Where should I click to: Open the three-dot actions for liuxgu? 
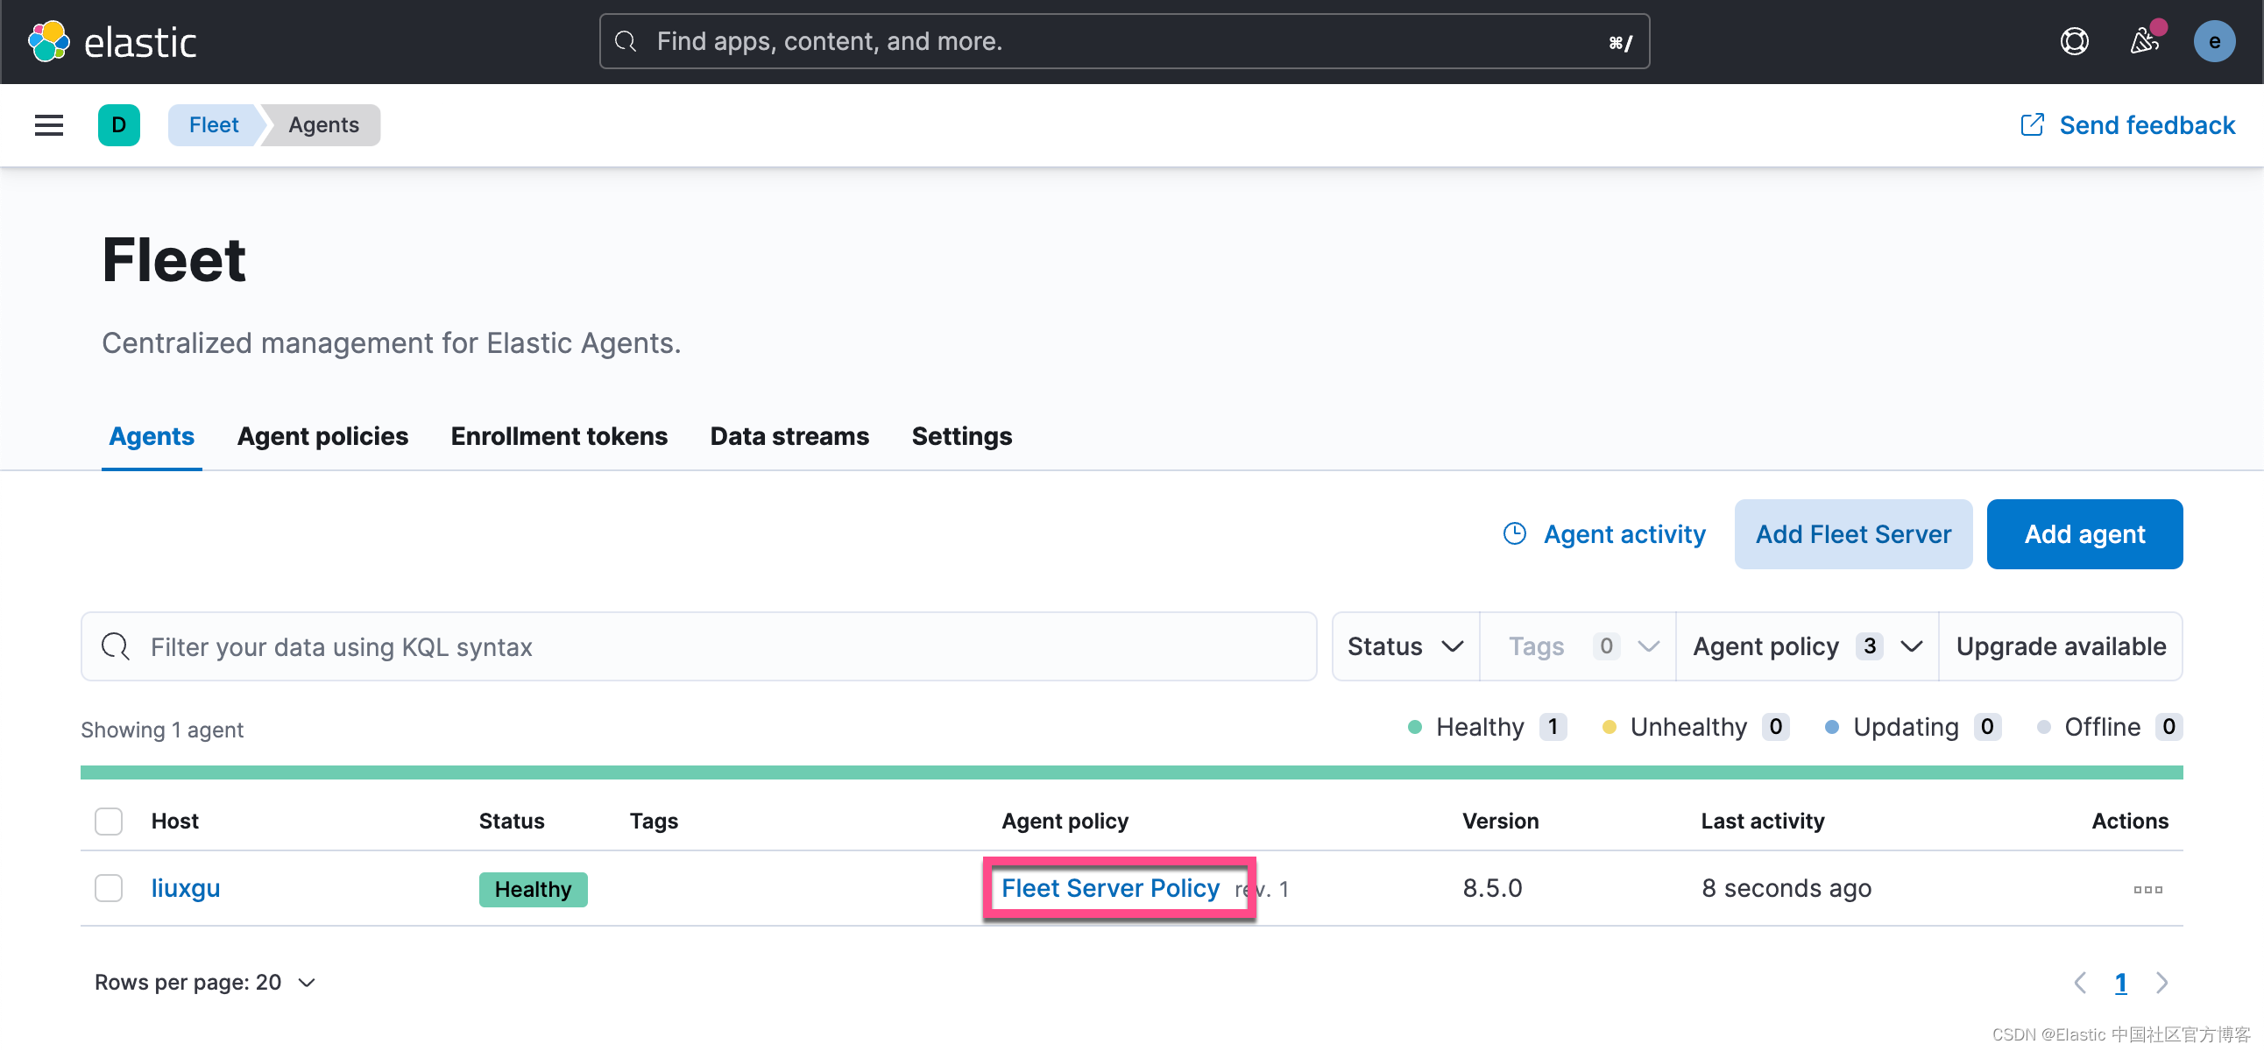click(x=2147, y=889)
